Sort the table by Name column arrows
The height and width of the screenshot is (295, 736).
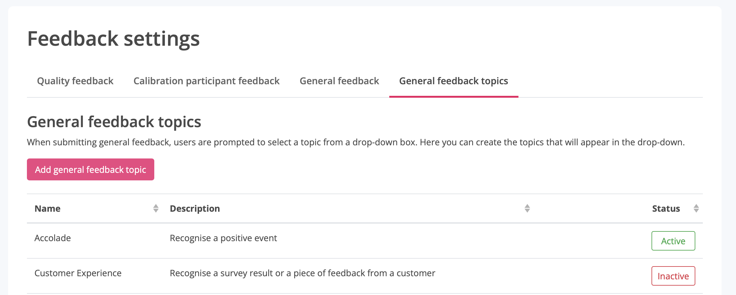coord(156,209)
